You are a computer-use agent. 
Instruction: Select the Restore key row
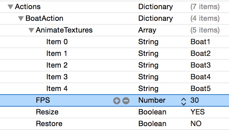pyautogui.click(x=49, y=124)
